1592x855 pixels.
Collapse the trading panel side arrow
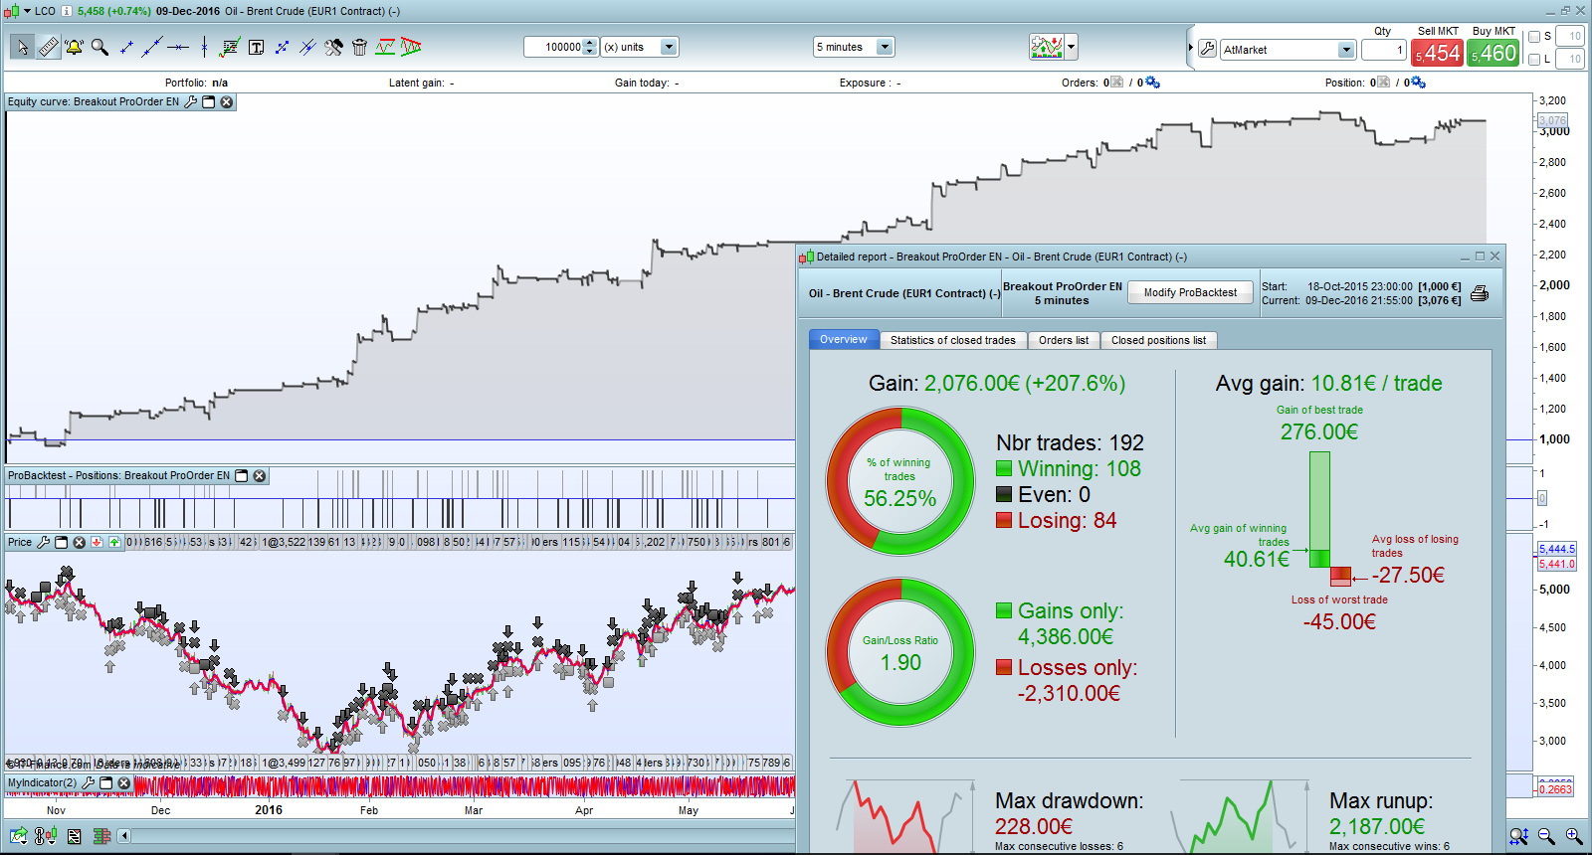tap(1190, 48)
